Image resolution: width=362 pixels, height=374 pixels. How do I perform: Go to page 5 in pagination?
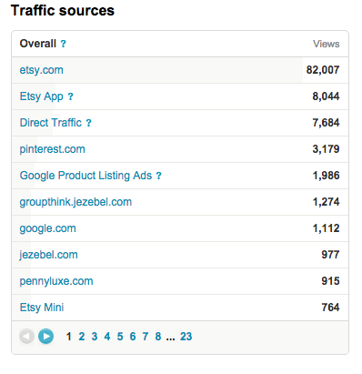click(x=120, y=337)
